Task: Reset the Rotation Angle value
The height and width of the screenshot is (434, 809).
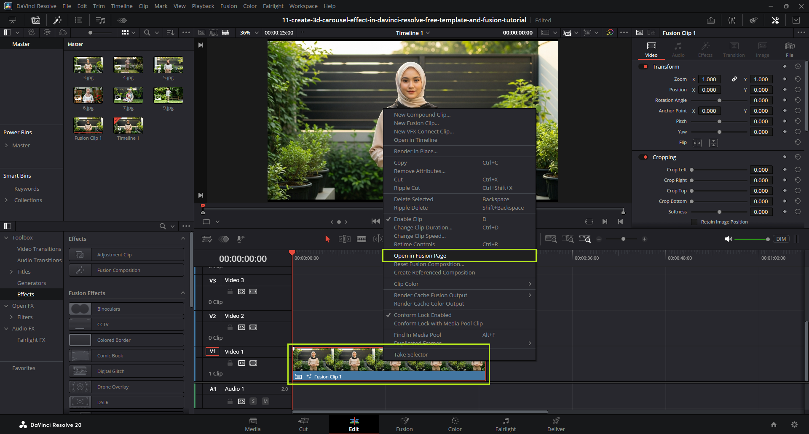Action: pos(797,100)
